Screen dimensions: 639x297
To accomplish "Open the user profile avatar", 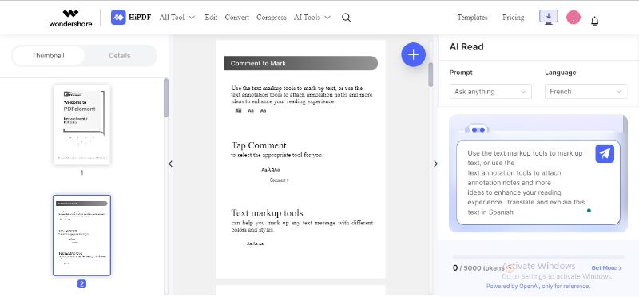I will 574,17.
